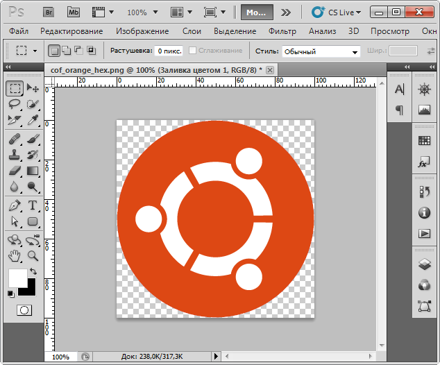Swap foreground and background colors

point(33,271)
